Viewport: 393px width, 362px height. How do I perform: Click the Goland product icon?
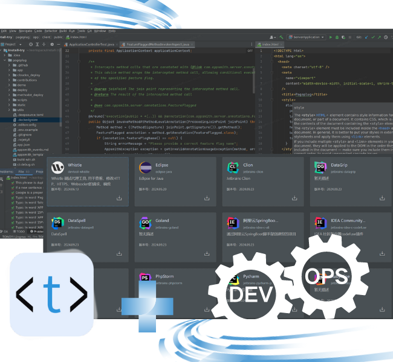click(x=145, y=223)
